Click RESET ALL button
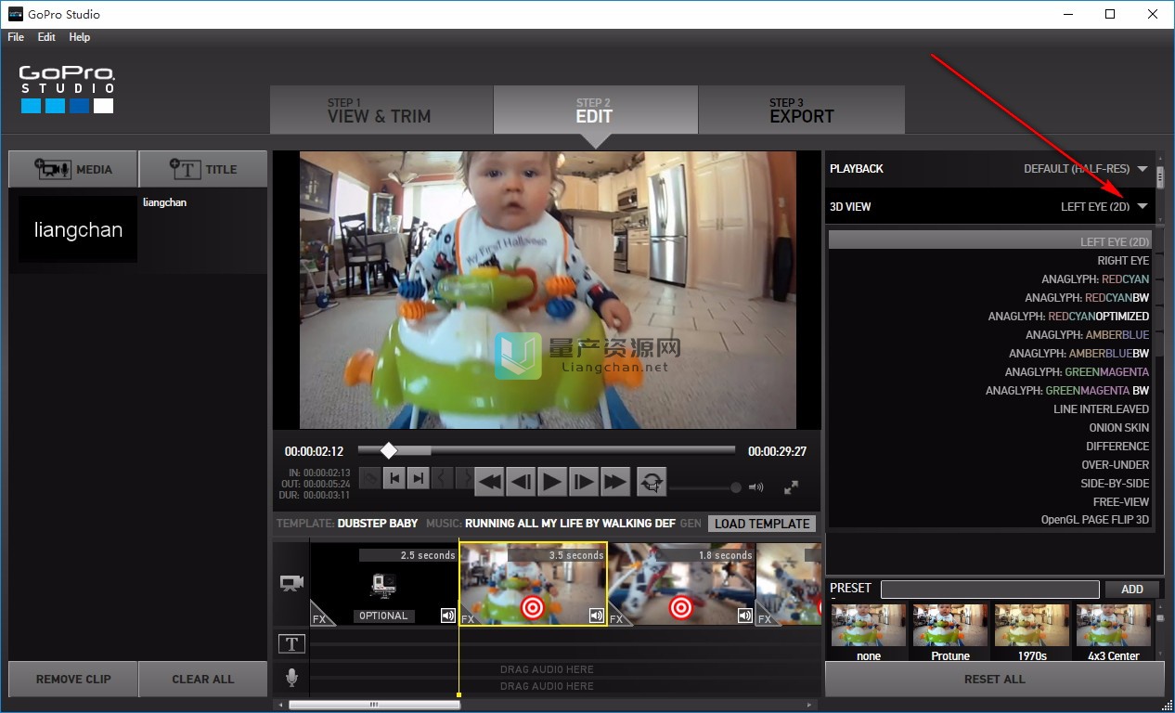Viewport: 1175px width, 713px height. pyautogui.click(x=994, y=679)
